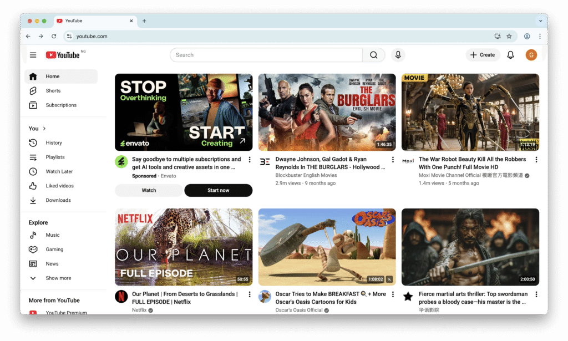Click the Create button
The width and height of the screenshot is (568, 341).
pyautogui.click(x=483, y=55)
